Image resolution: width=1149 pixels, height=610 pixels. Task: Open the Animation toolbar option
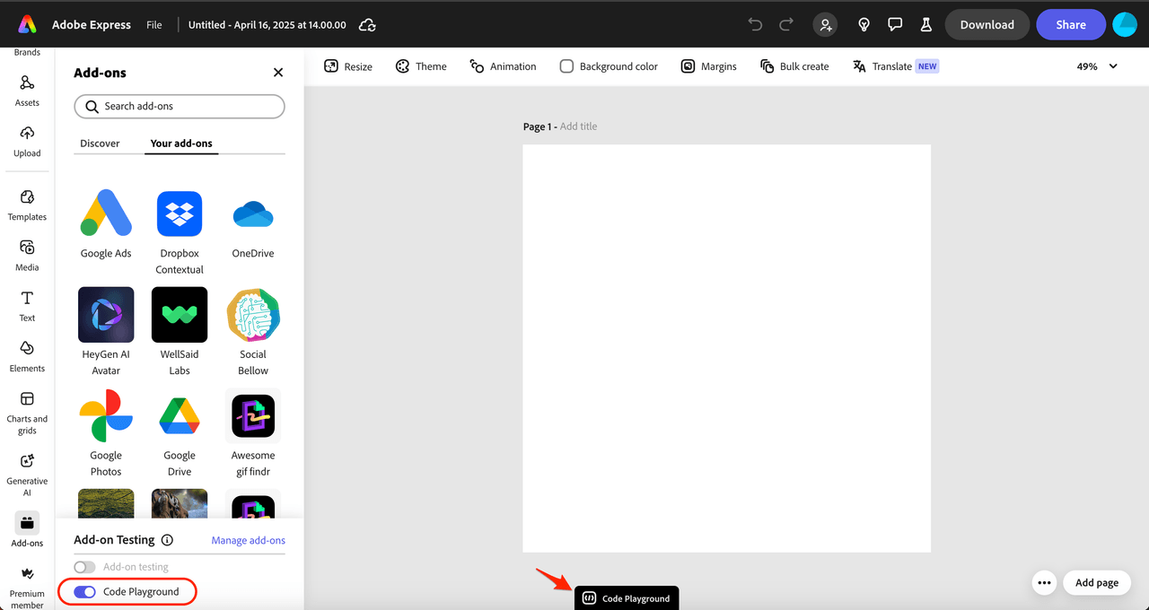(503, 66)
